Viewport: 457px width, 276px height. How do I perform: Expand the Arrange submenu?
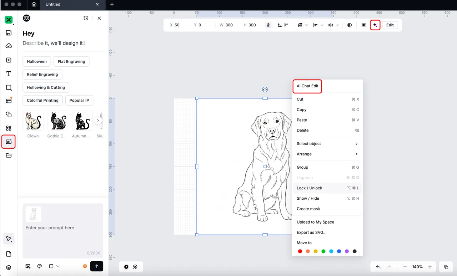coord(327,154)
